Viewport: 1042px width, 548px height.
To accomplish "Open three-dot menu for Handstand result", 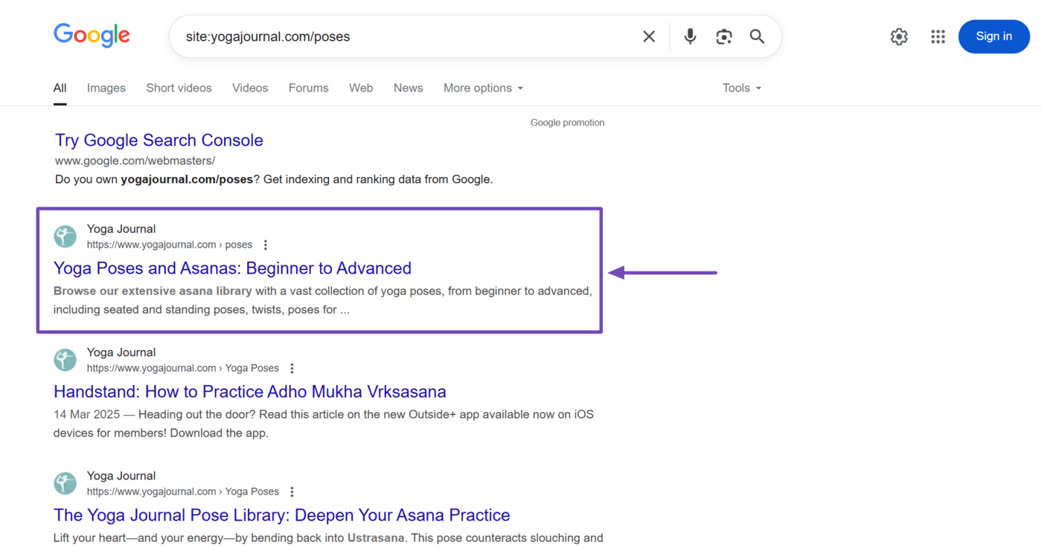I will click(292, 368).
